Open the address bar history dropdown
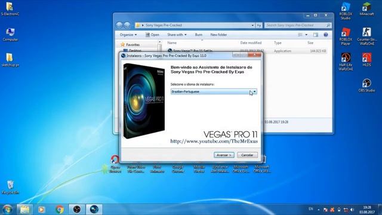The height and width of the screenshot is (215, 382). coord(252,25)
